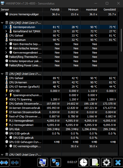This screenshot has height=168, width=123.
Task: Click lightning icon beside PL1 Vermogenslimiet
Action: 7,121
